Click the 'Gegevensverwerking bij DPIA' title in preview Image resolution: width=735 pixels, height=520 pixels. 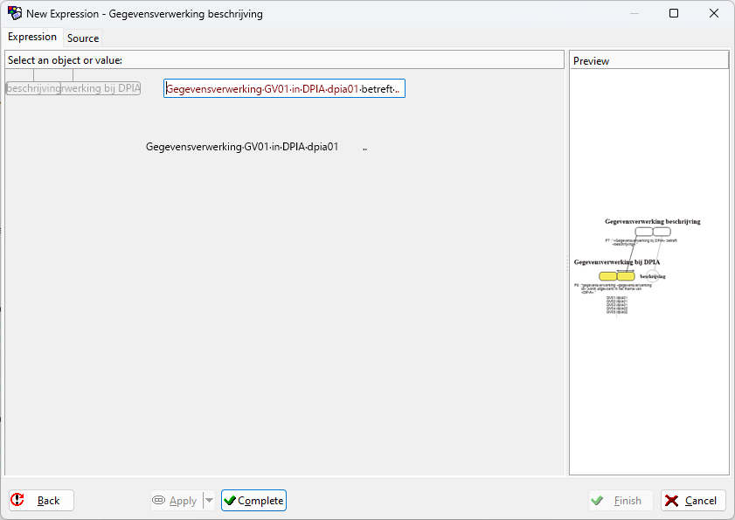[617, 262]
